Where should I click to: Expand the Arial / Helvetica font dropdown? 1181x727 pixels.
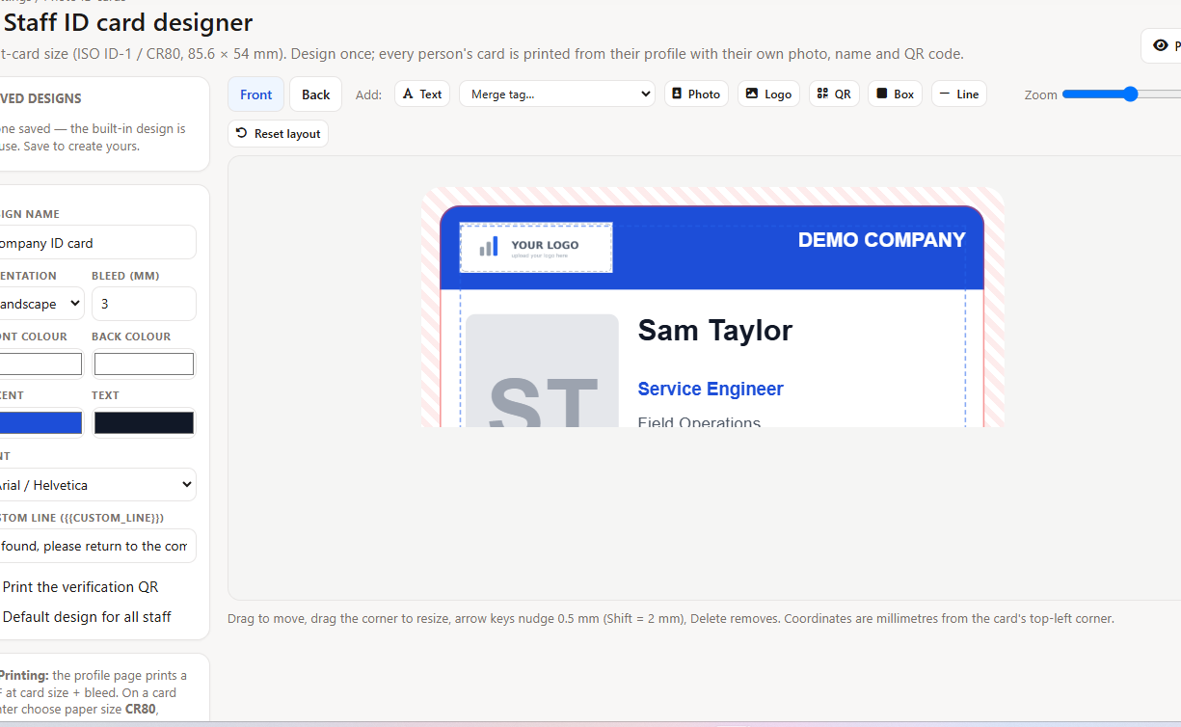(96, 485)
